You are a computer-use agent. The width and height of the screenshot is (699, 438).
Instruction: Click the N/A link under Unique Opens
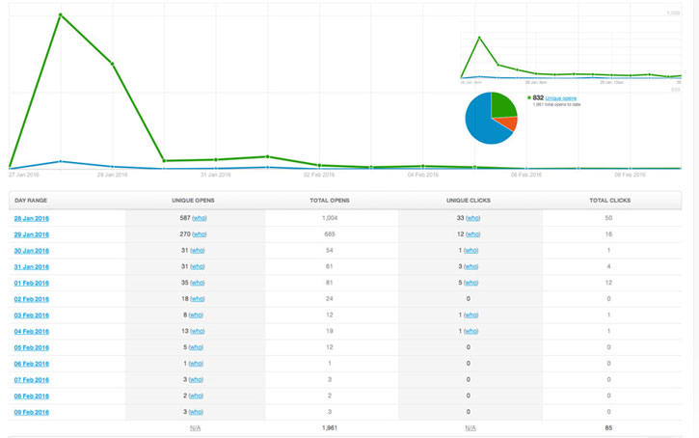pos(196,428)
